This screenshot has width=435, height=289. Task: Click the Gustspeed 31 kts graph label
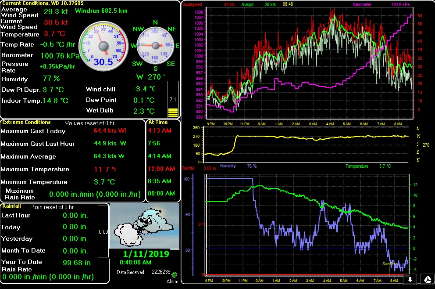[x=210, y=4]
